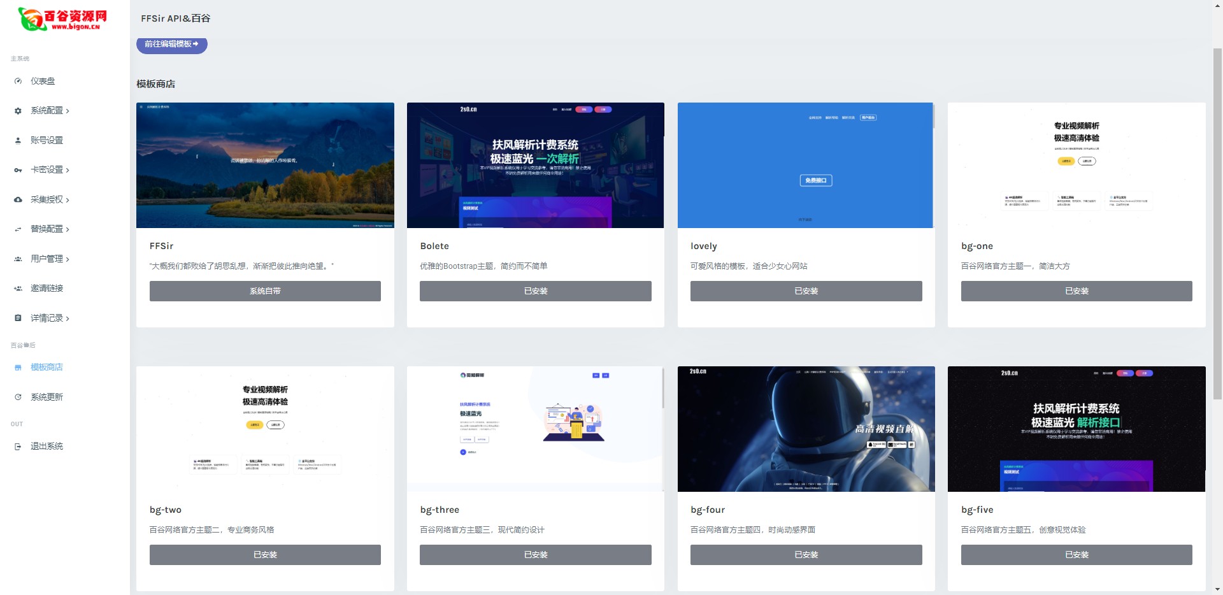The height and width of the screenshot is (595, 1223).
Task: Open the 仪表盘 dashboard icon in sidebar
Action: pos(18,81)
